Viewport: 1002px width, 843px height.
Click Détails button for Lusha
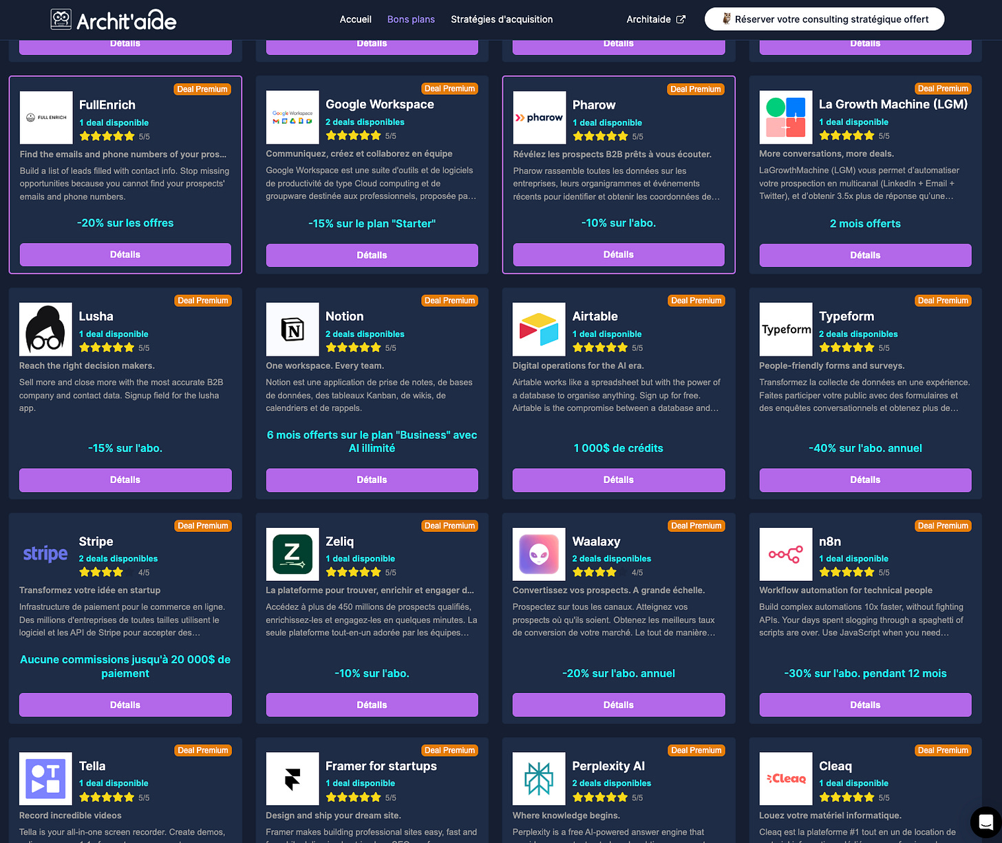tap(125, 480)
